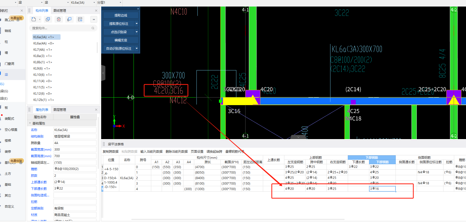
Task: Expand more component toolbar tools arrow
Action: point(94,19)
